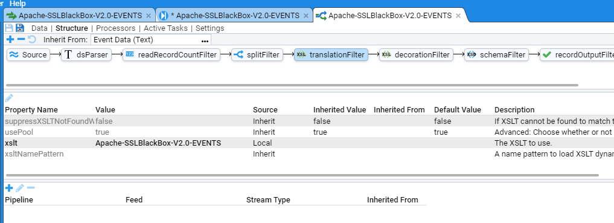Switch to the Data tab
Image resolution: width=614 pixels, height=223 pixels.
coord(39,28)
